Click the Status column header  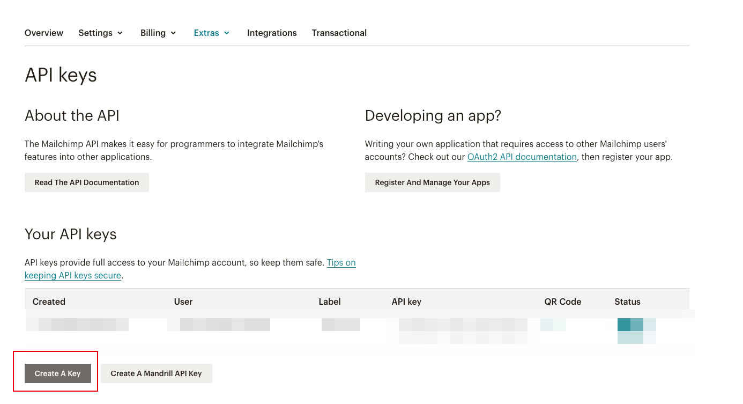[627, 302]
